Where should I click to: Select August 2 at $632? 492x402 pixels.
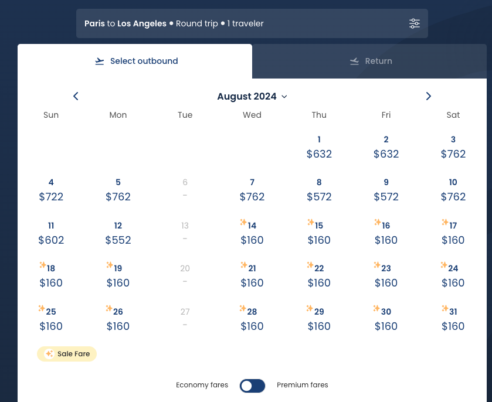[386, 147]
